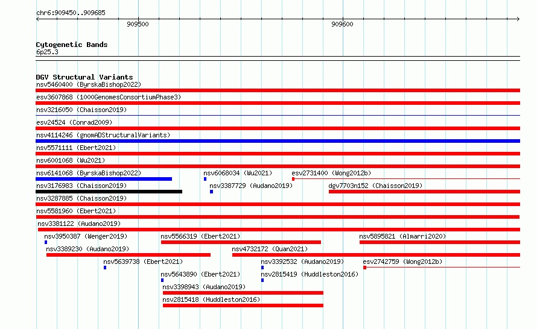Click red bar under nsv5460400
This screenshot has width=537, height=329.
[x=278, y=90]
